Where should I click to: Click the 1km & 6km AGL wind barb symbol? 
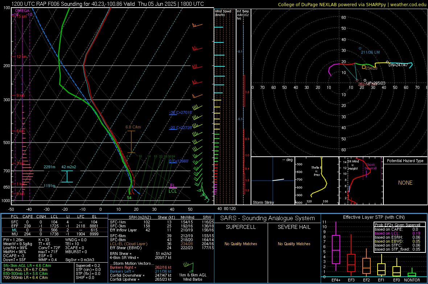point(189,267)
